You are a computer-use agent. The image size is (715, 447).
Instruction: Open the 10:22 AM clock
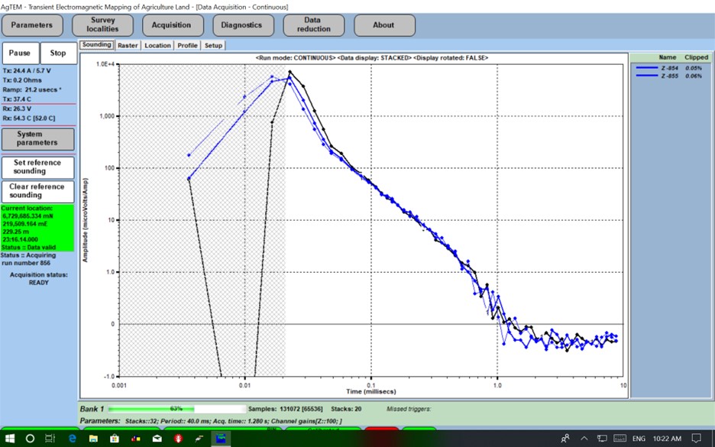pyautogui.click(x=667, y=439)
